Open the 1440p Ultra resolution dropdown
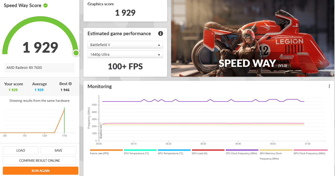This screenshot has height=176, width=335. point(125,54)
